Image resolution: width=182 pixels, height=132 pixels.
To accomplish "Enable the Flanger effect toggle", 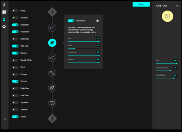I will pos(15,74).
